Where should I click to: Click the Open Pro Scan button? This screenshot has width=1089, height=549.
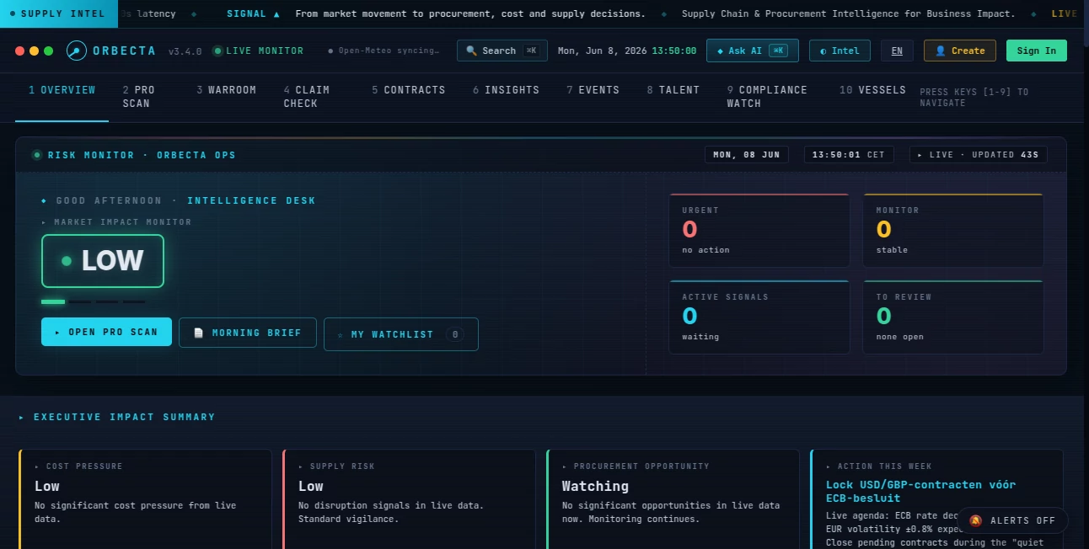[106, 332]
